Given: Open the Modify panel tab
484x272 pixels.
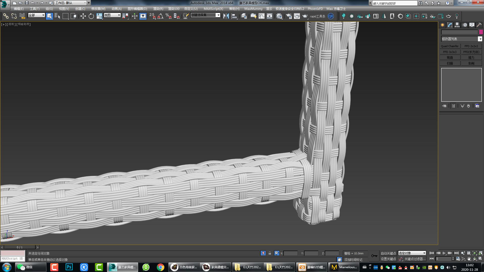Looking at the screenshot, I should [450, 25].
